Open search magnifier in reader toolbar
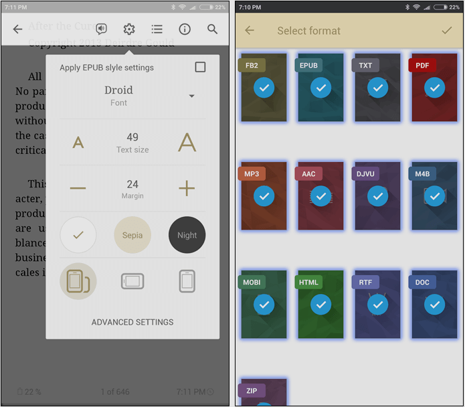 click(212, 29)
